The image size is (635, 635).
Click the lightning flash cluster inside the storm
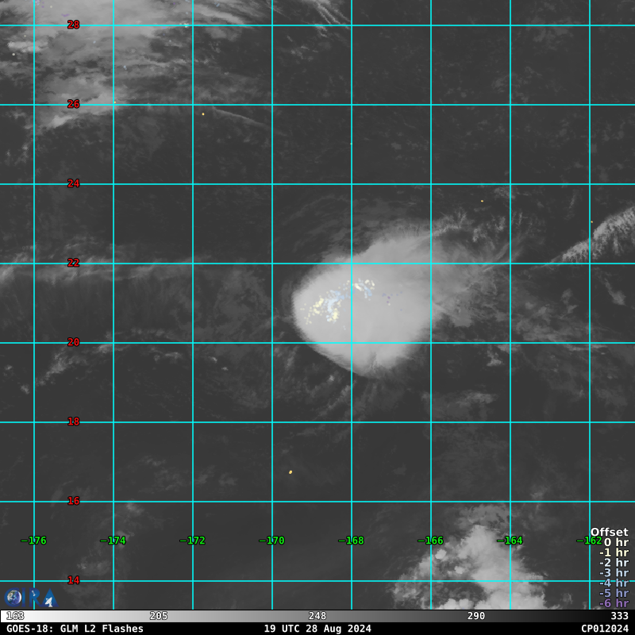point(341,301)
